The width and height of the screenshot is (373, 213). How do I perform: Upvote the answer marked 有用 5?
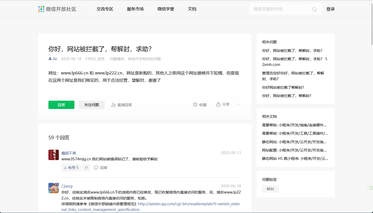[71, 168]
